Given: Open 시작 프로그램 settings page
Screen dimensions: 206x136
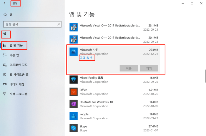Looking at the screenshot, I should click(18, 94).
